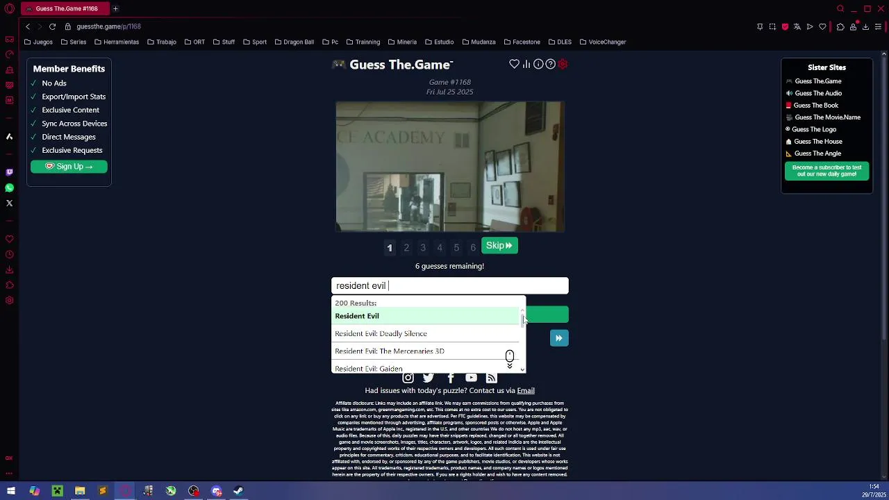
Task: Open Guess The Movie.Name sister site
Action: click(827, 117)
